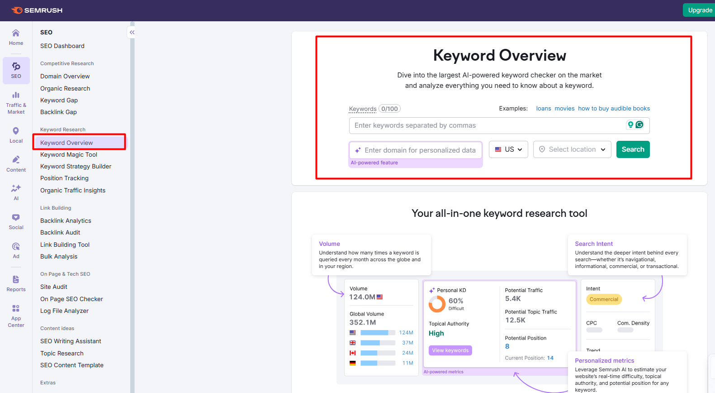Open Keyword Strategy Builder
This screenshot has width=715, height=393.
(x=76, y=166)
